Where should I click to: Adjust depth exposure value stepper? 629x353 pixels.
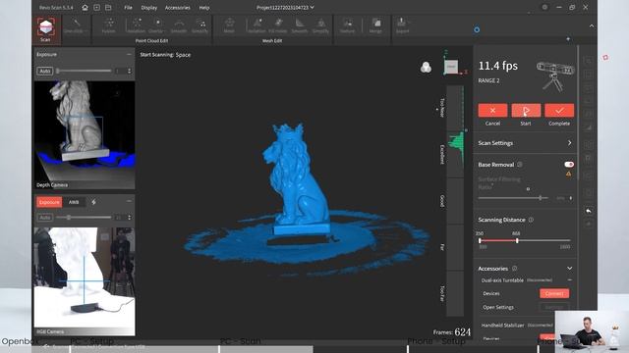coord(129,71)
